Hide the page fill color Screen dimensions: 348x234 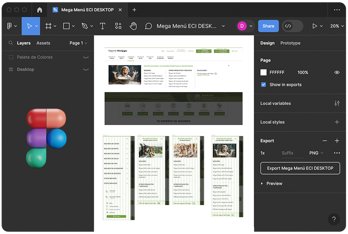pyautogui.click(x=337, y=72)
